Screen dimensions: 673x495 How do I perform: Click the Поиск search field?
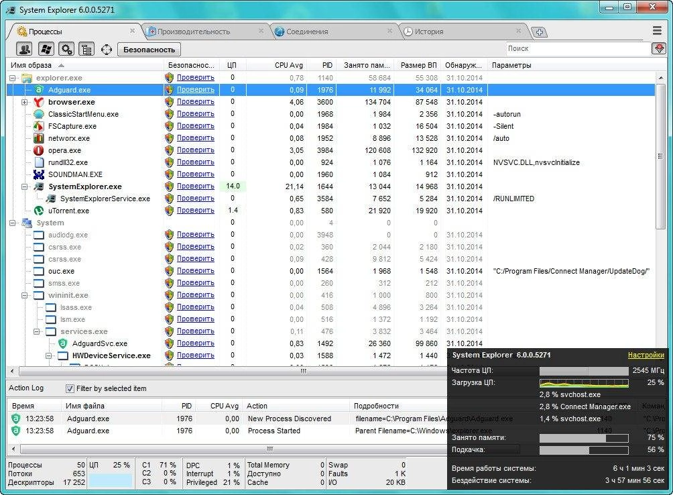(578, 48)
